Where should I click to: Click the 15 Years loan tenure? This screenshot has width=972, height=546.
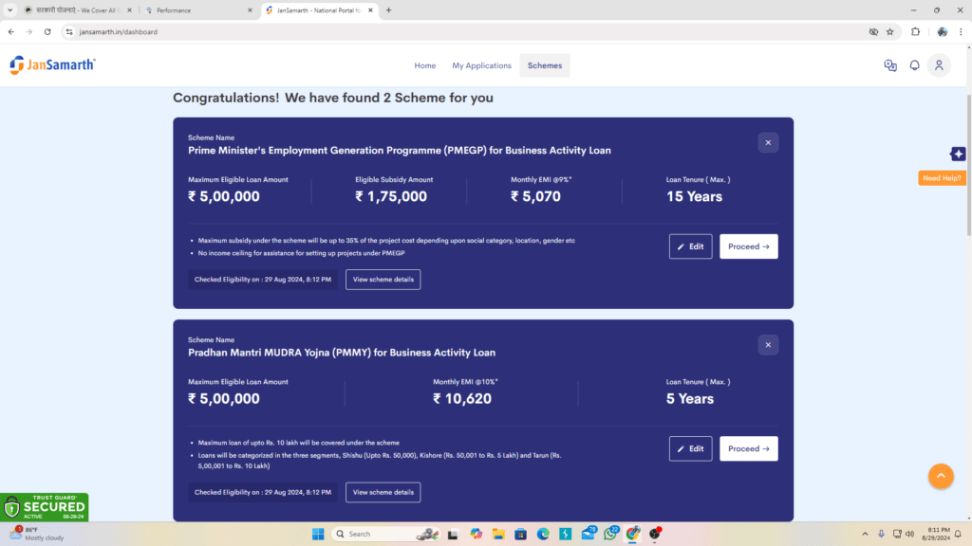[x=694, y=196]
